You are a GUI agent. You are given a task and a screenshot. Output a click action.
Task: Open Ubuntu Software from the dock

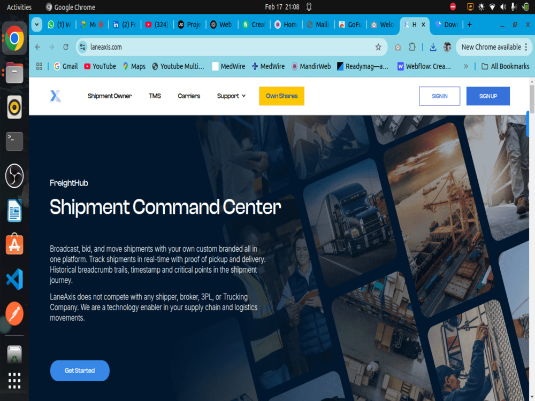[x=14, y=244]
